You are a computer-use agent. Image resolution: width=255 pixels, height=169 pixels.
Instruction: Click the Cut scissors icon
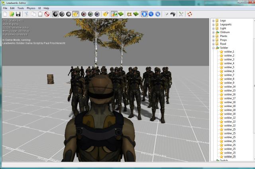point(26,14)
